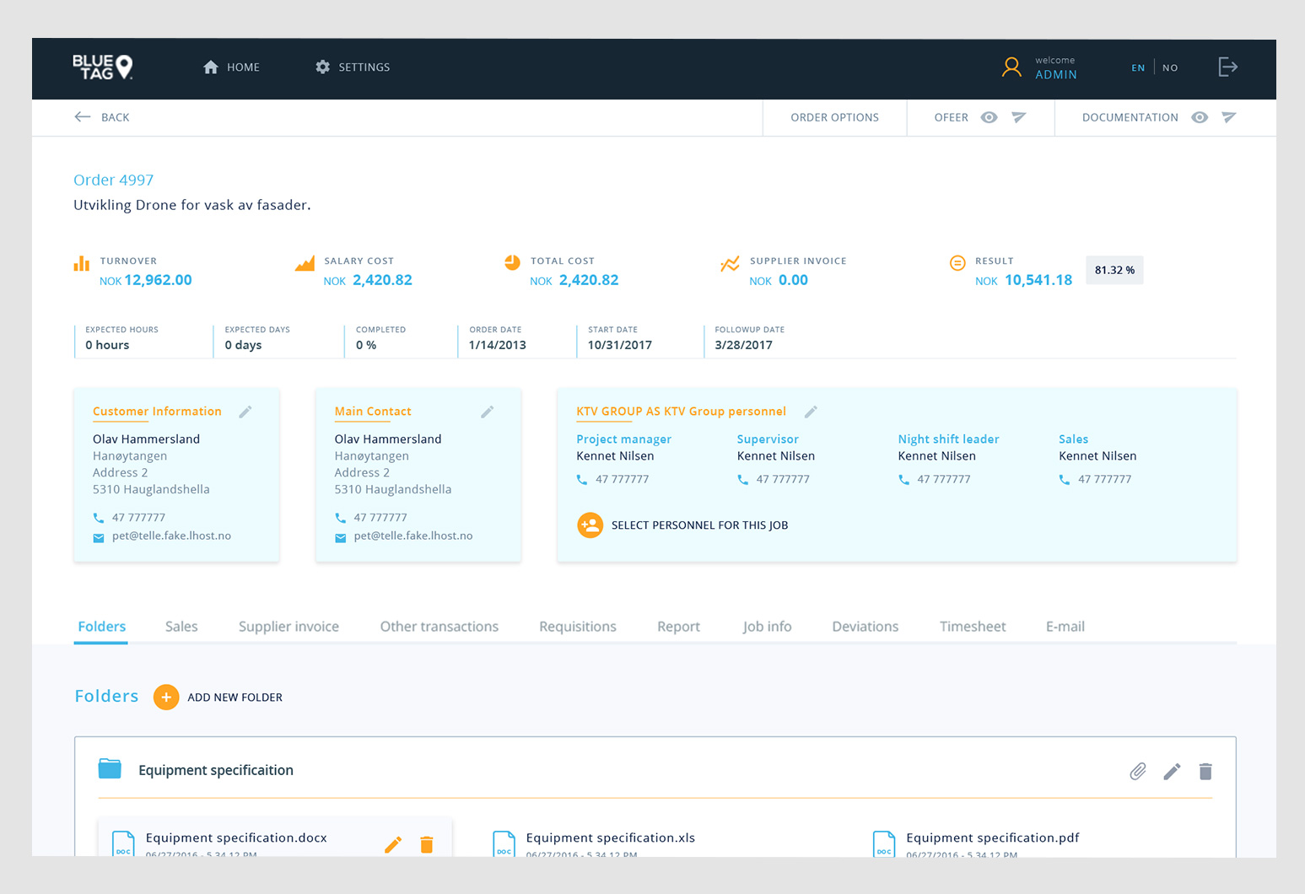1305x894 pixels.
Task: Rename Equipment specification.docx with orange pencil
Action: tap(393, 844)
